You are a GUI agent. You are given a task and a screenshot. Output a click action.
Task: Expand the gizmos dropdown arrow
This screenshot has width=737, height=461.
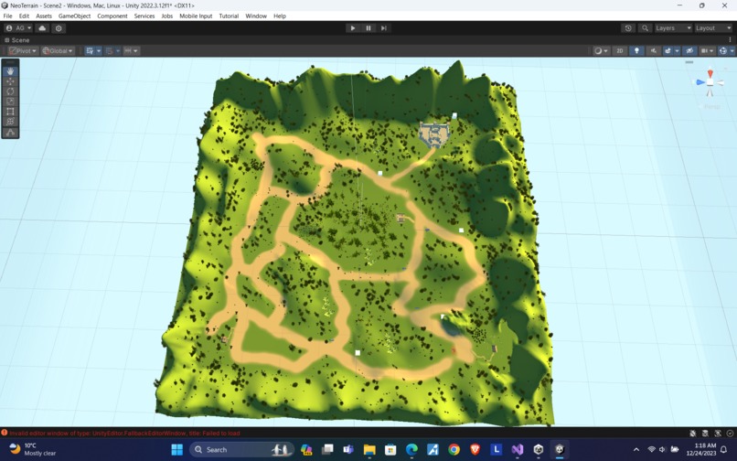[x=732, y=51]
